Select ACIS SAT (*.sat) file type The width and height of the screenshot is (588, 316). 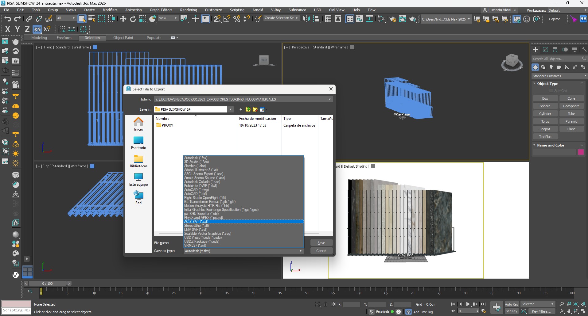point(243,222)
